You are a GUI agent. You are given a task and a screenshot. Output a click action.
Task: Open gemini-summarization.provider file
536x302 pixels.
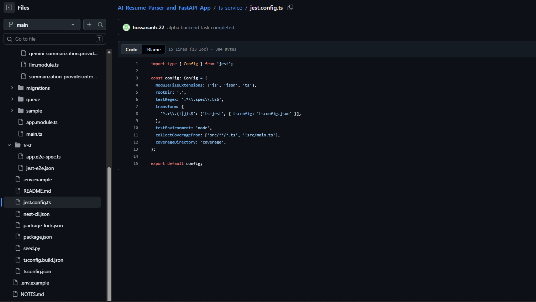(x=63, y=53)
